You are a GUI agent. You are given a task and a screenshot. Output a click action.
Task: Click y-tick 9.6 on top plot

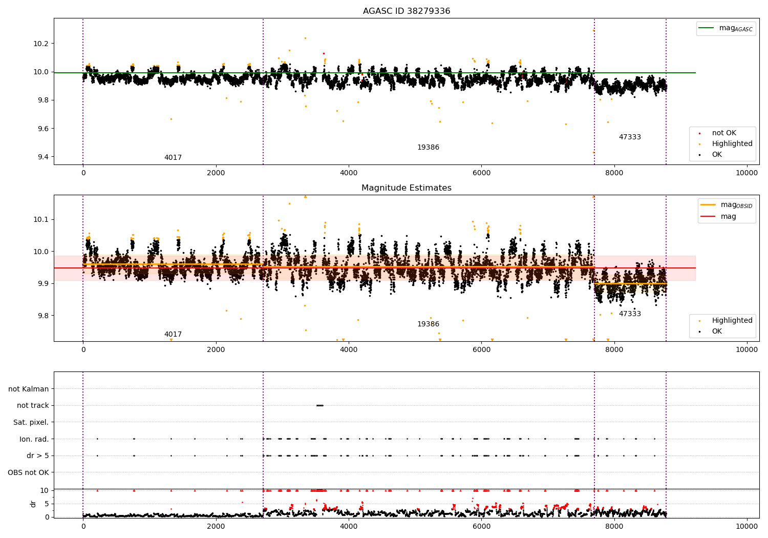[x=44, y=129]
